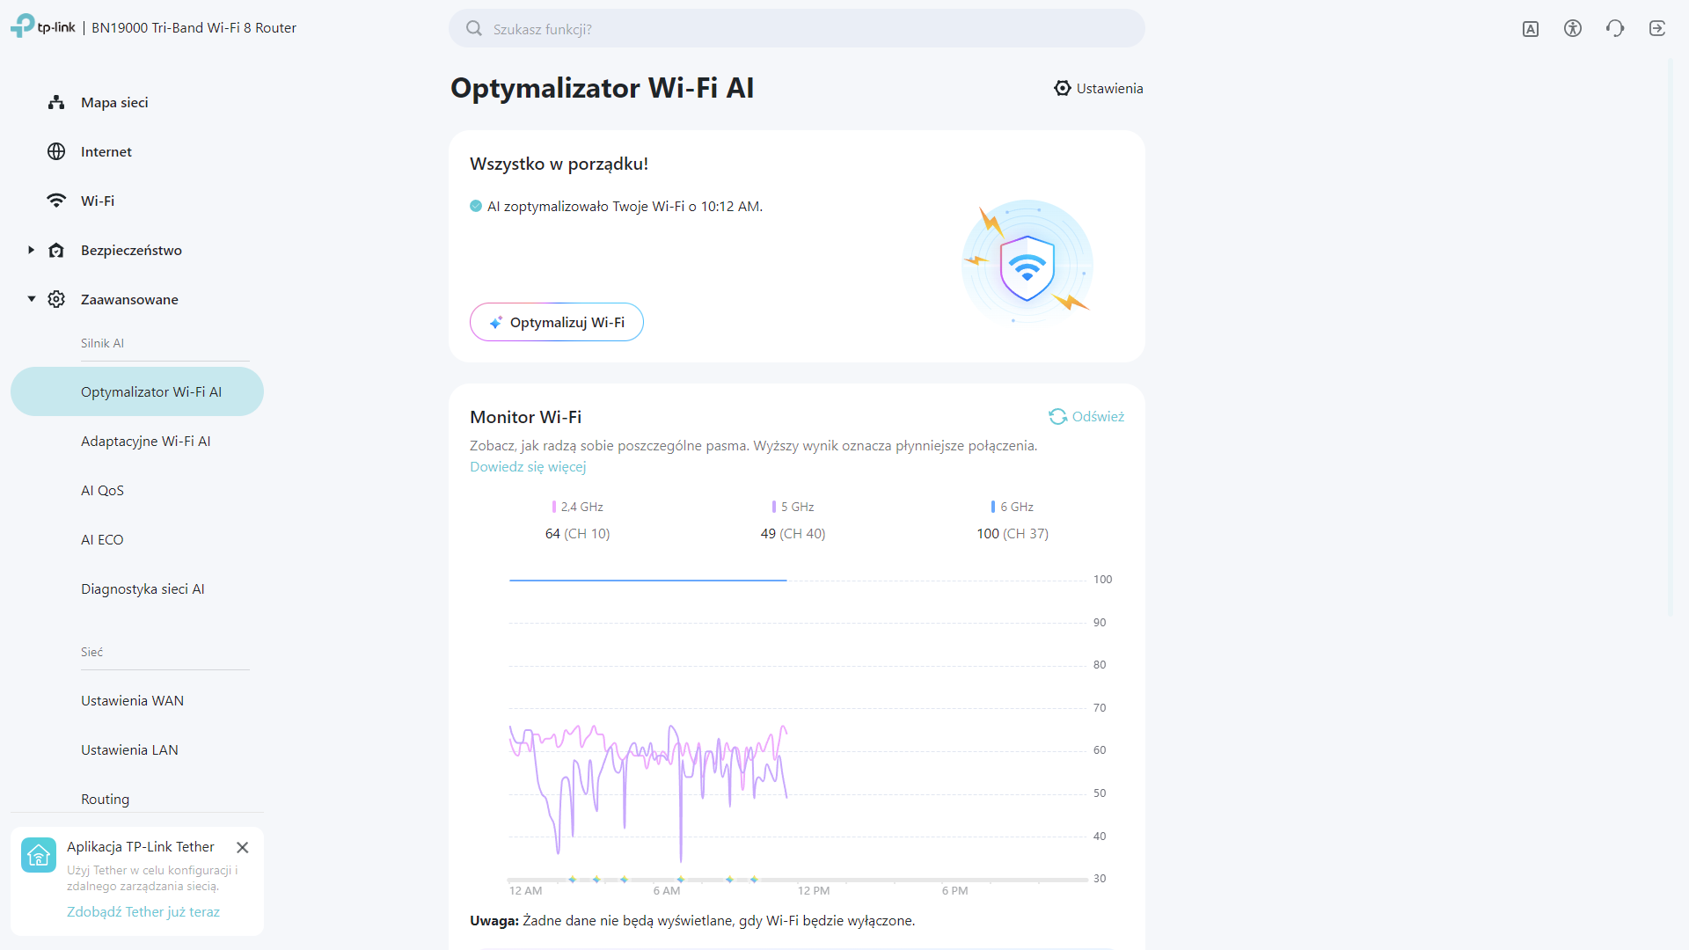Viewport: 1689px width, 950px height.
Task: Select Optymalizator Wi-Fi AI menu item
Action: tap(137, 391)
